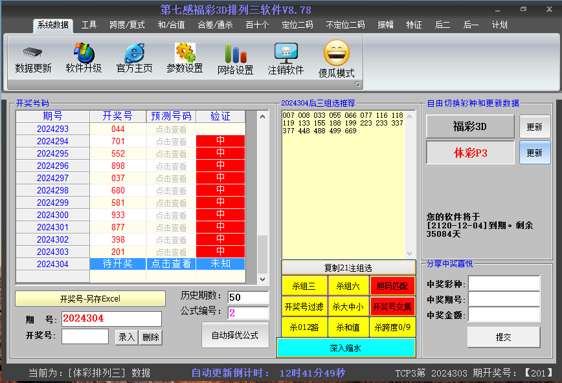Click 点击查看 for period 2024304
Screen dimensions: 562x383
[x=171, y=264]
